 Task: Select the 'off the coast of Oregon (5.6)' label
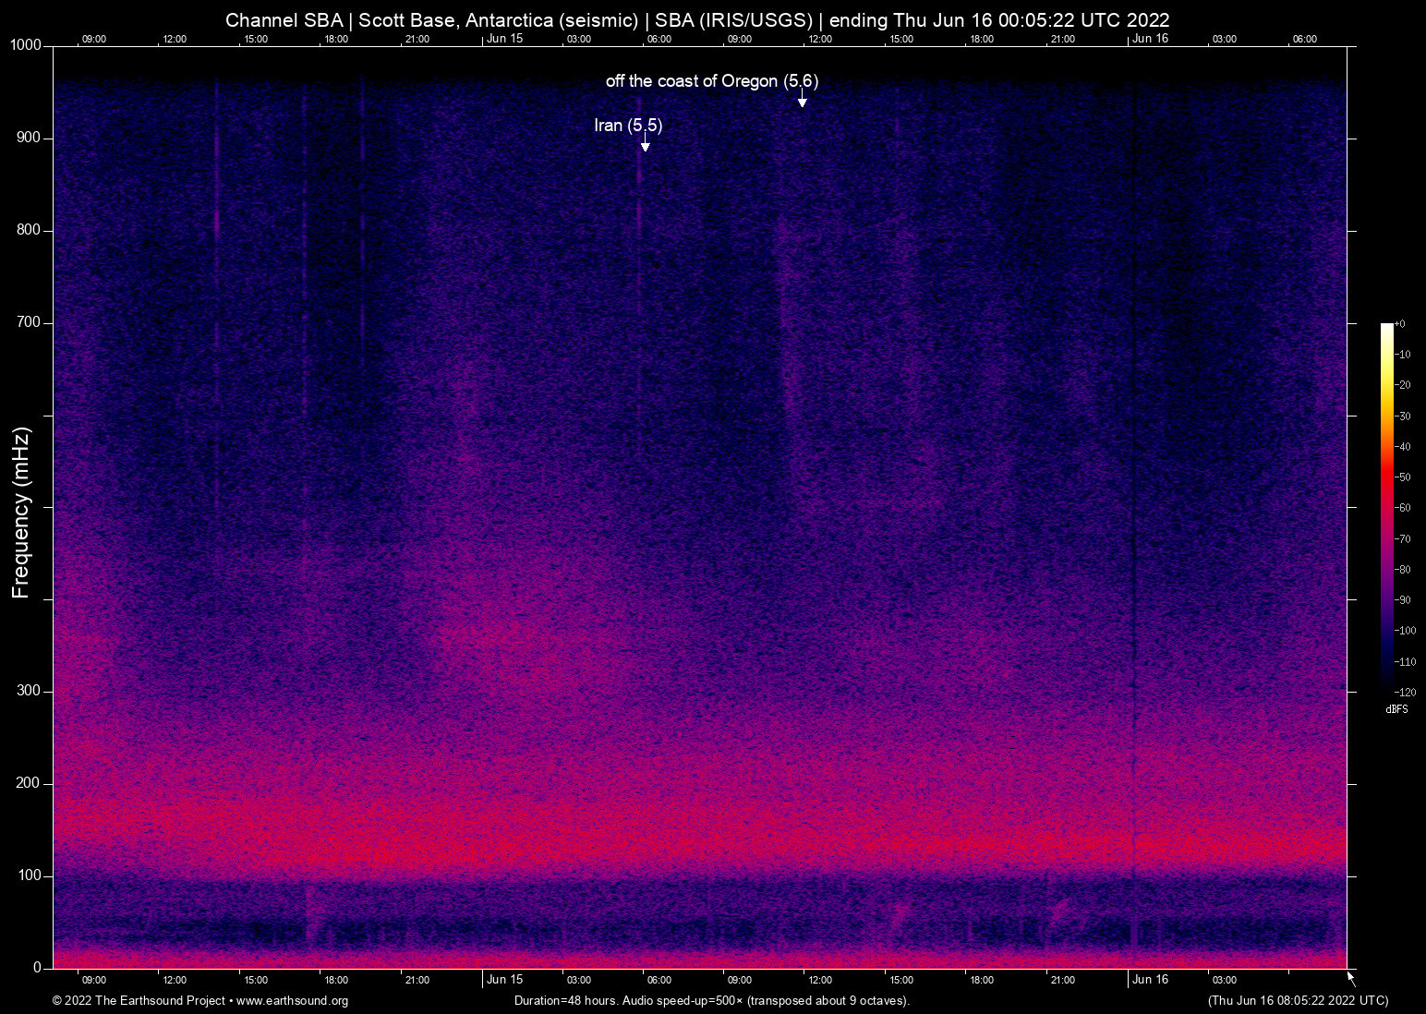[x=711, y=81]
